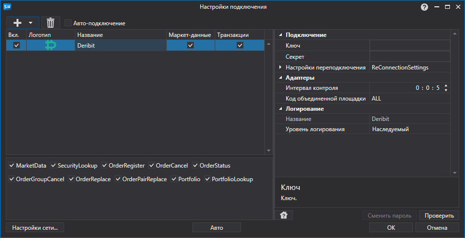Viewport: 465px width, 238px height.
Task: Click connections list scroll down arrow
Action: [269, 151]
